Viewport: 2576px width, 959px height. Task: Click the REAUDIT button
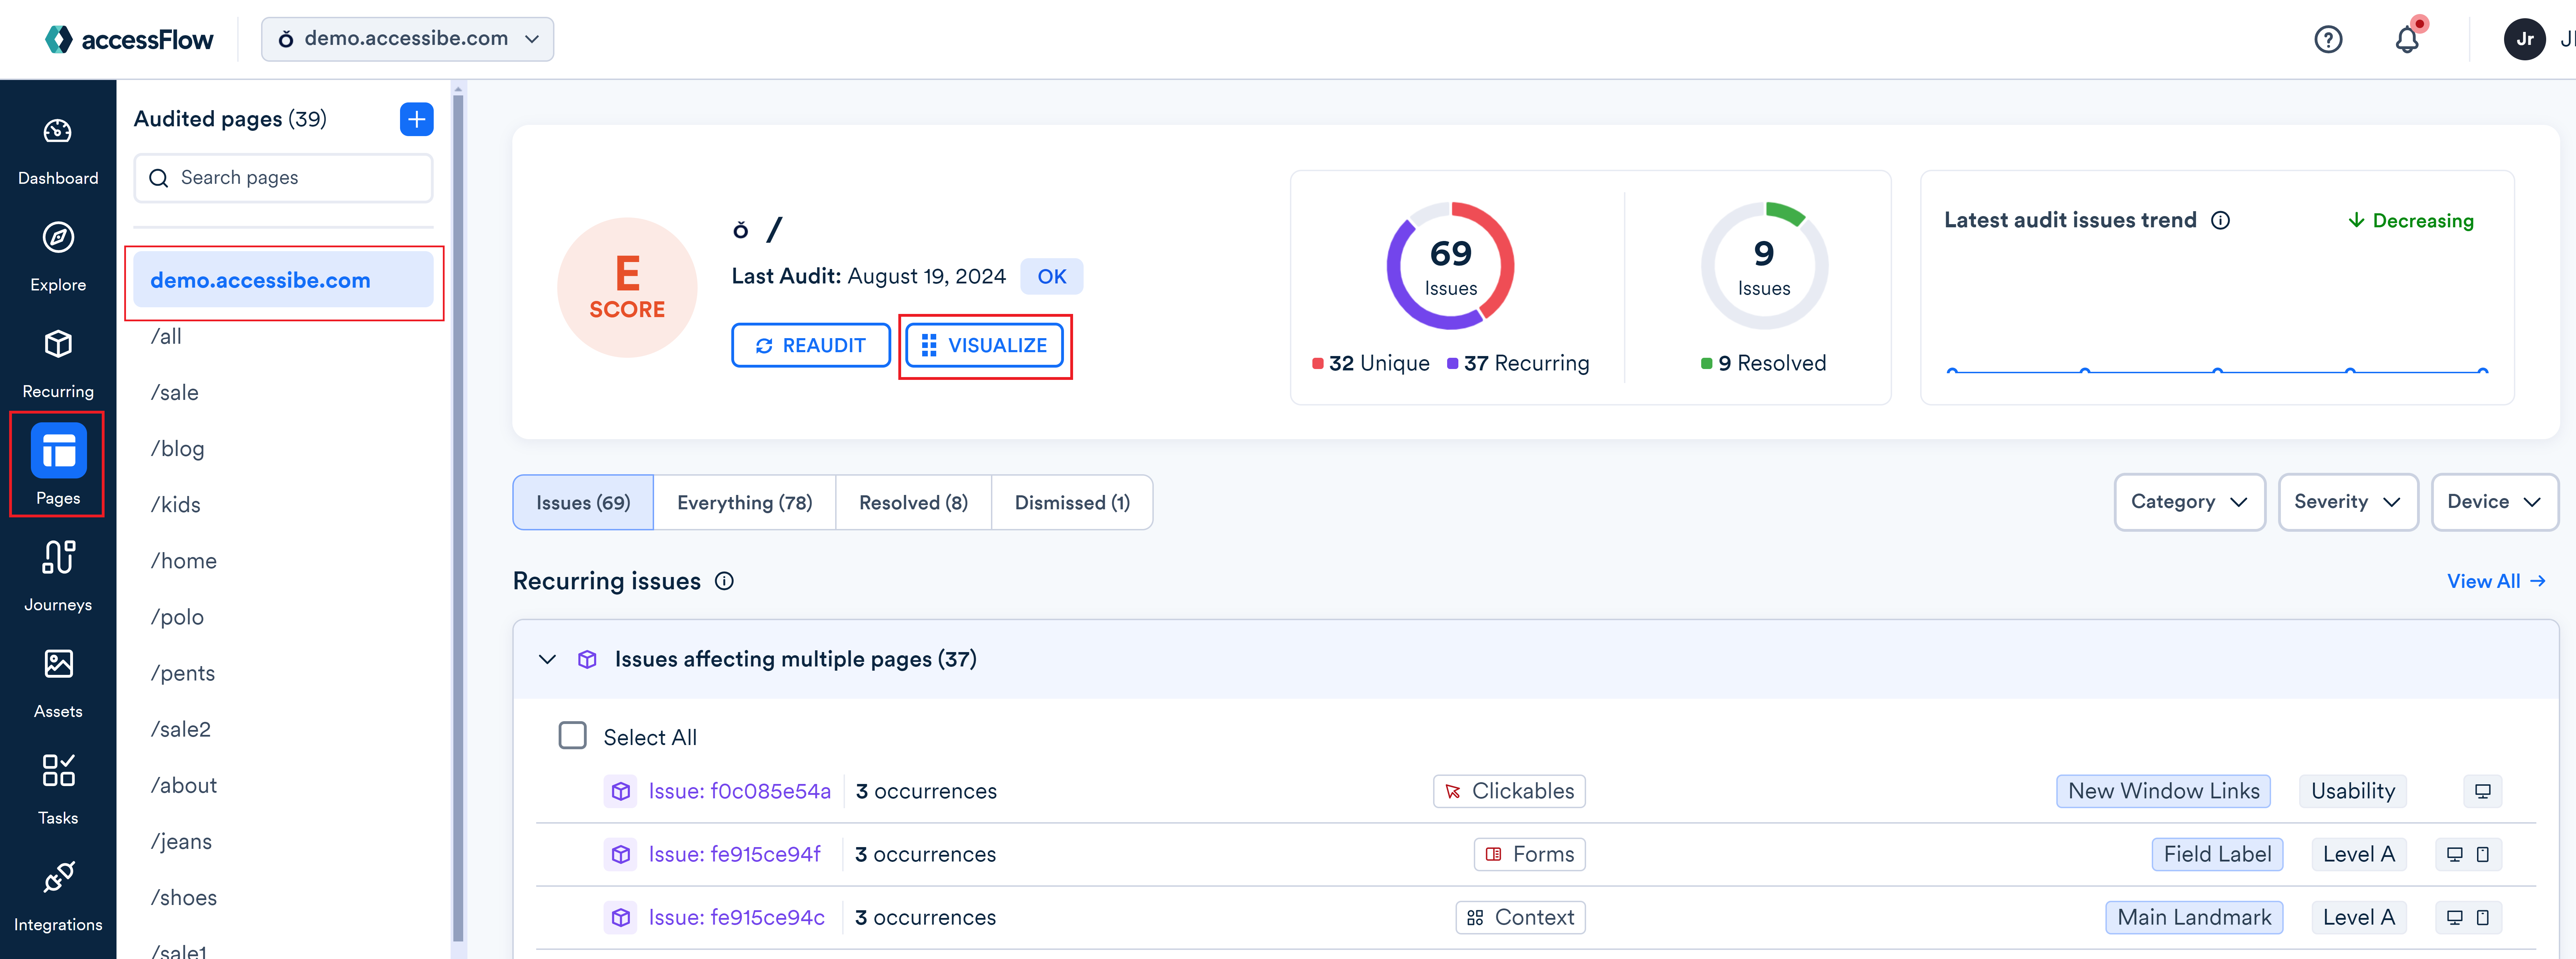point(811,345)
